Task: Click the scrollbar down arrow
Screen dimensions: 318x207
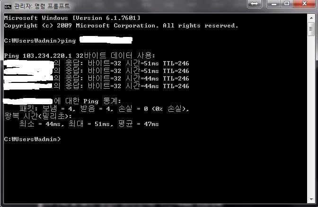Action: [x=311, y=199]
